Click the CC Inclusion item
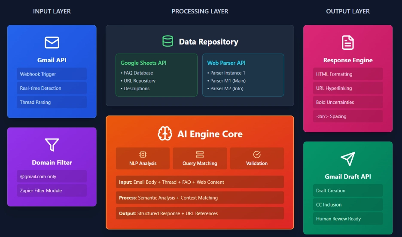This screenshot has width=402, height=237. tap(348, 205)
